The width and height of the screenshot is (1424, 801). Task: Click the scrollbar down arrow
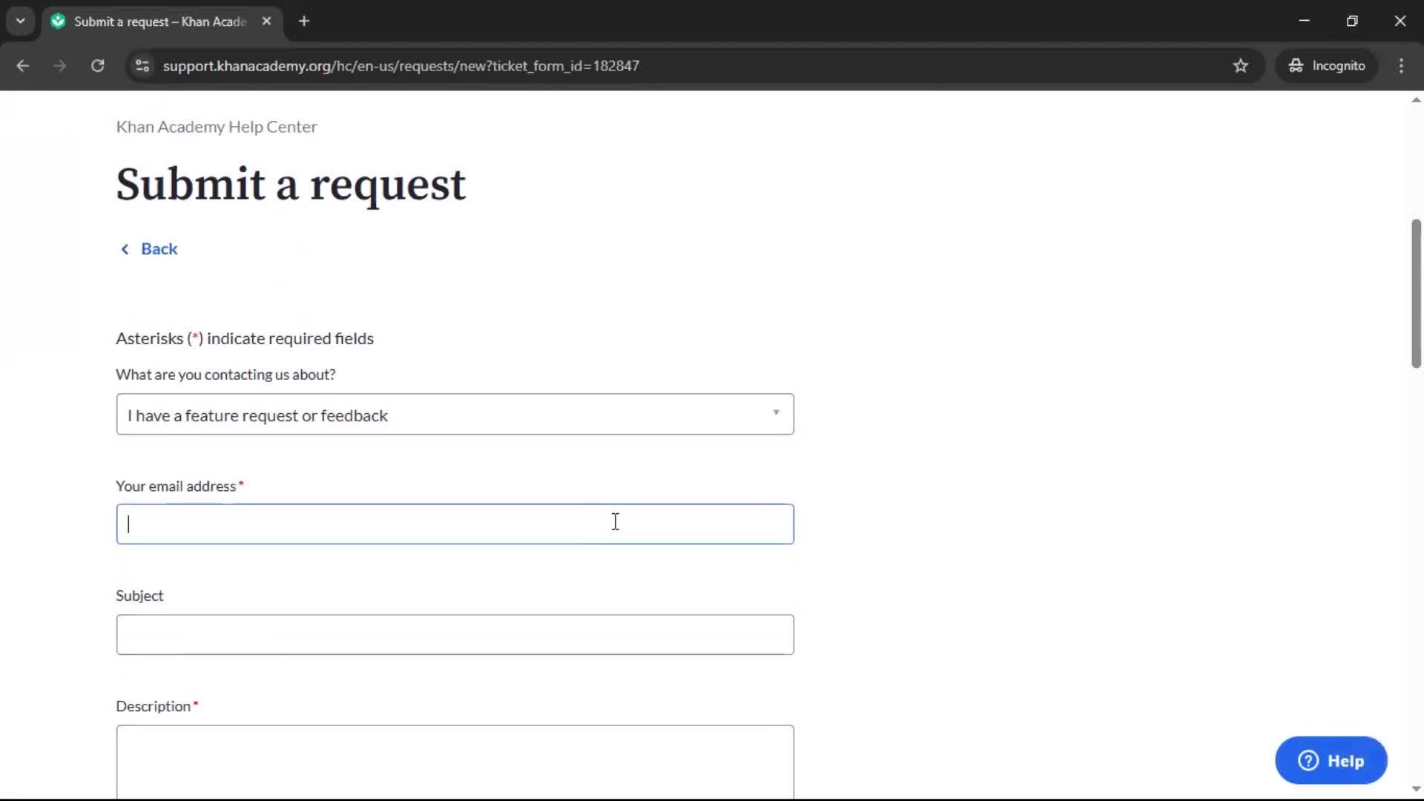1416,789
